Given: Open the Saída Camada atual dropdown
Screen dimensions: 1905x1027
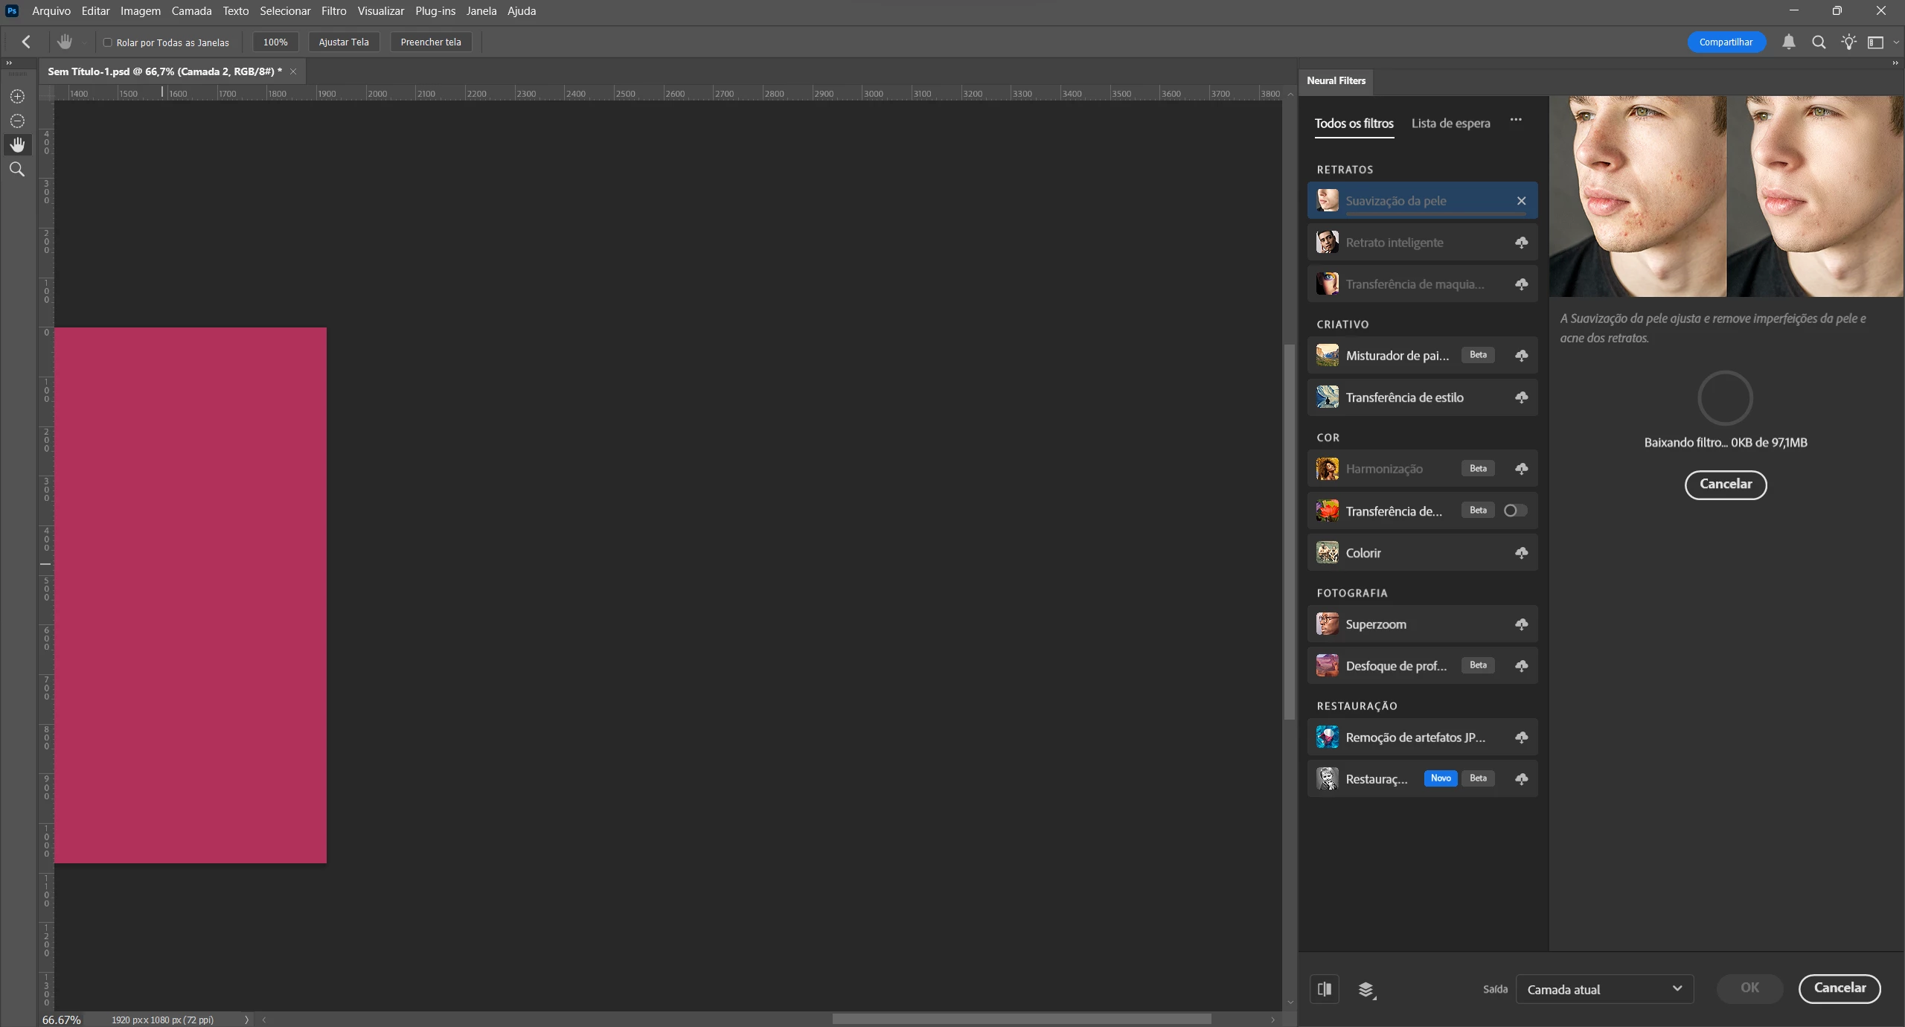Looking at the screenshot, I should pyautogui.click(x=1604, y=989).
